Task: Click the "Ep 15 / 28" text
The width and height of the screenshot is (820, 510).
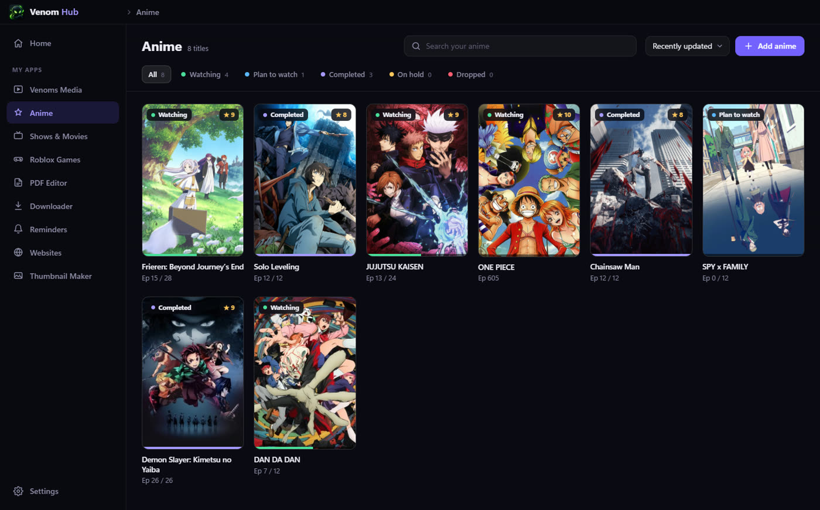Action: click(156, 278)
